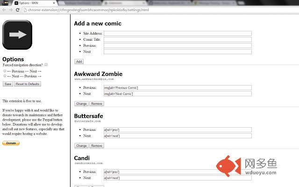299x187 pixels.
Task: Click www.awkwardzombie.com site text
Action: pyautogui.click(x=94, y=79)
